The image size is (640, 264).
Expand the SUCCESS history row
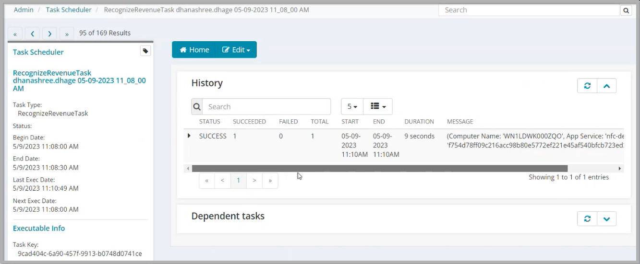[189, 136]
